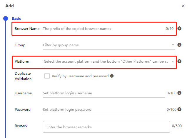Open the Platform dropdown arrow
The width and height of the screenshot is (192, 138).
click(173, 62)
